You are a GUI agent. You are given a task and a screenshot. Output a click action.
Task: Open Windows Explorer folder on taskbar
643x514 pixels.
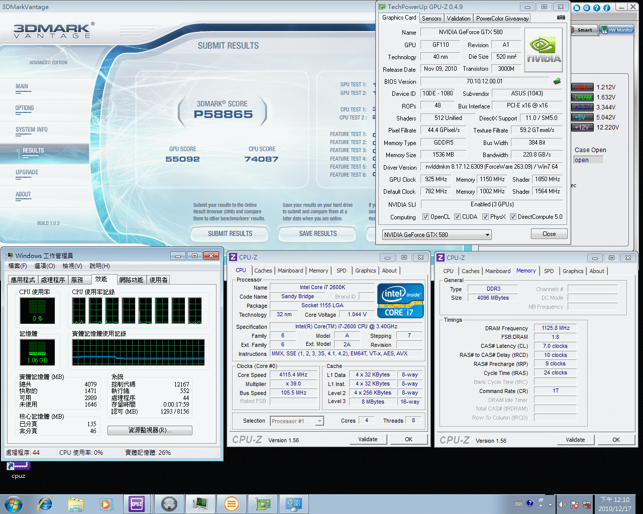[x=76, y=504]
